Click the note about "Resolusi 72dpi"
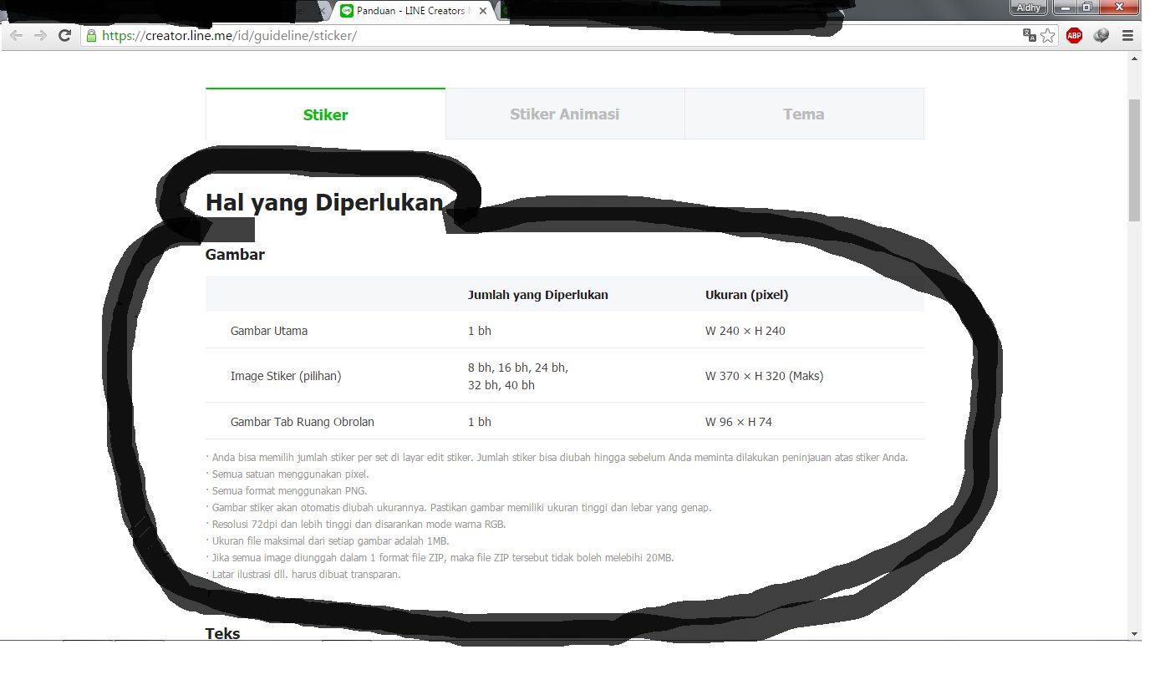This screenshot has width=1160, height=690. [x=356, y=525]
